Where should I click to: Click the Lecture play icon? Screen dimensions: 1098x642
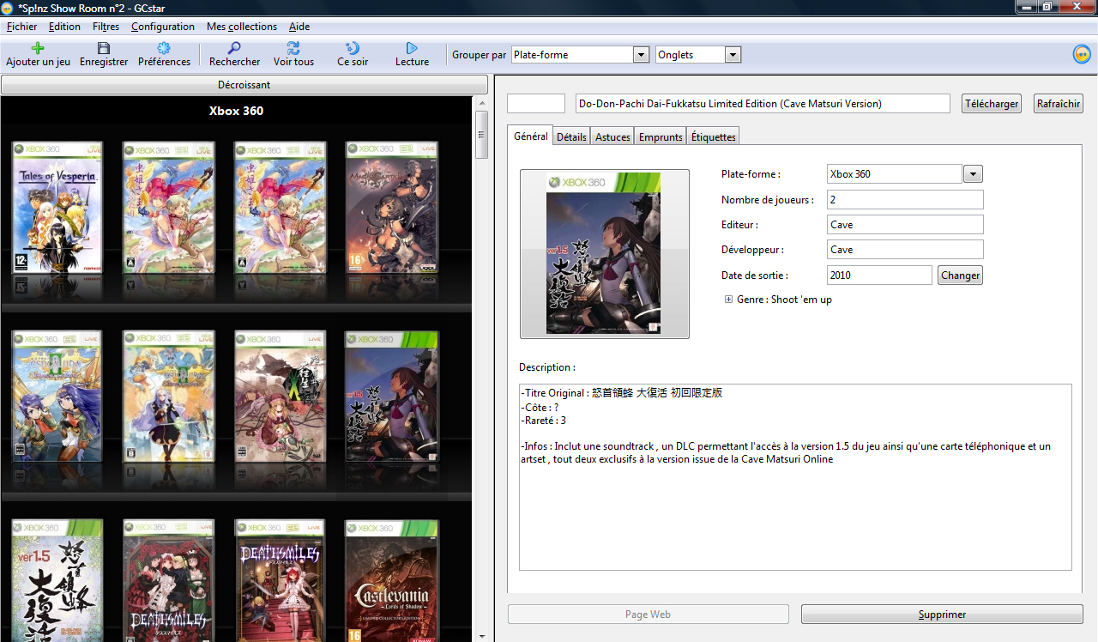pos(412,48)
